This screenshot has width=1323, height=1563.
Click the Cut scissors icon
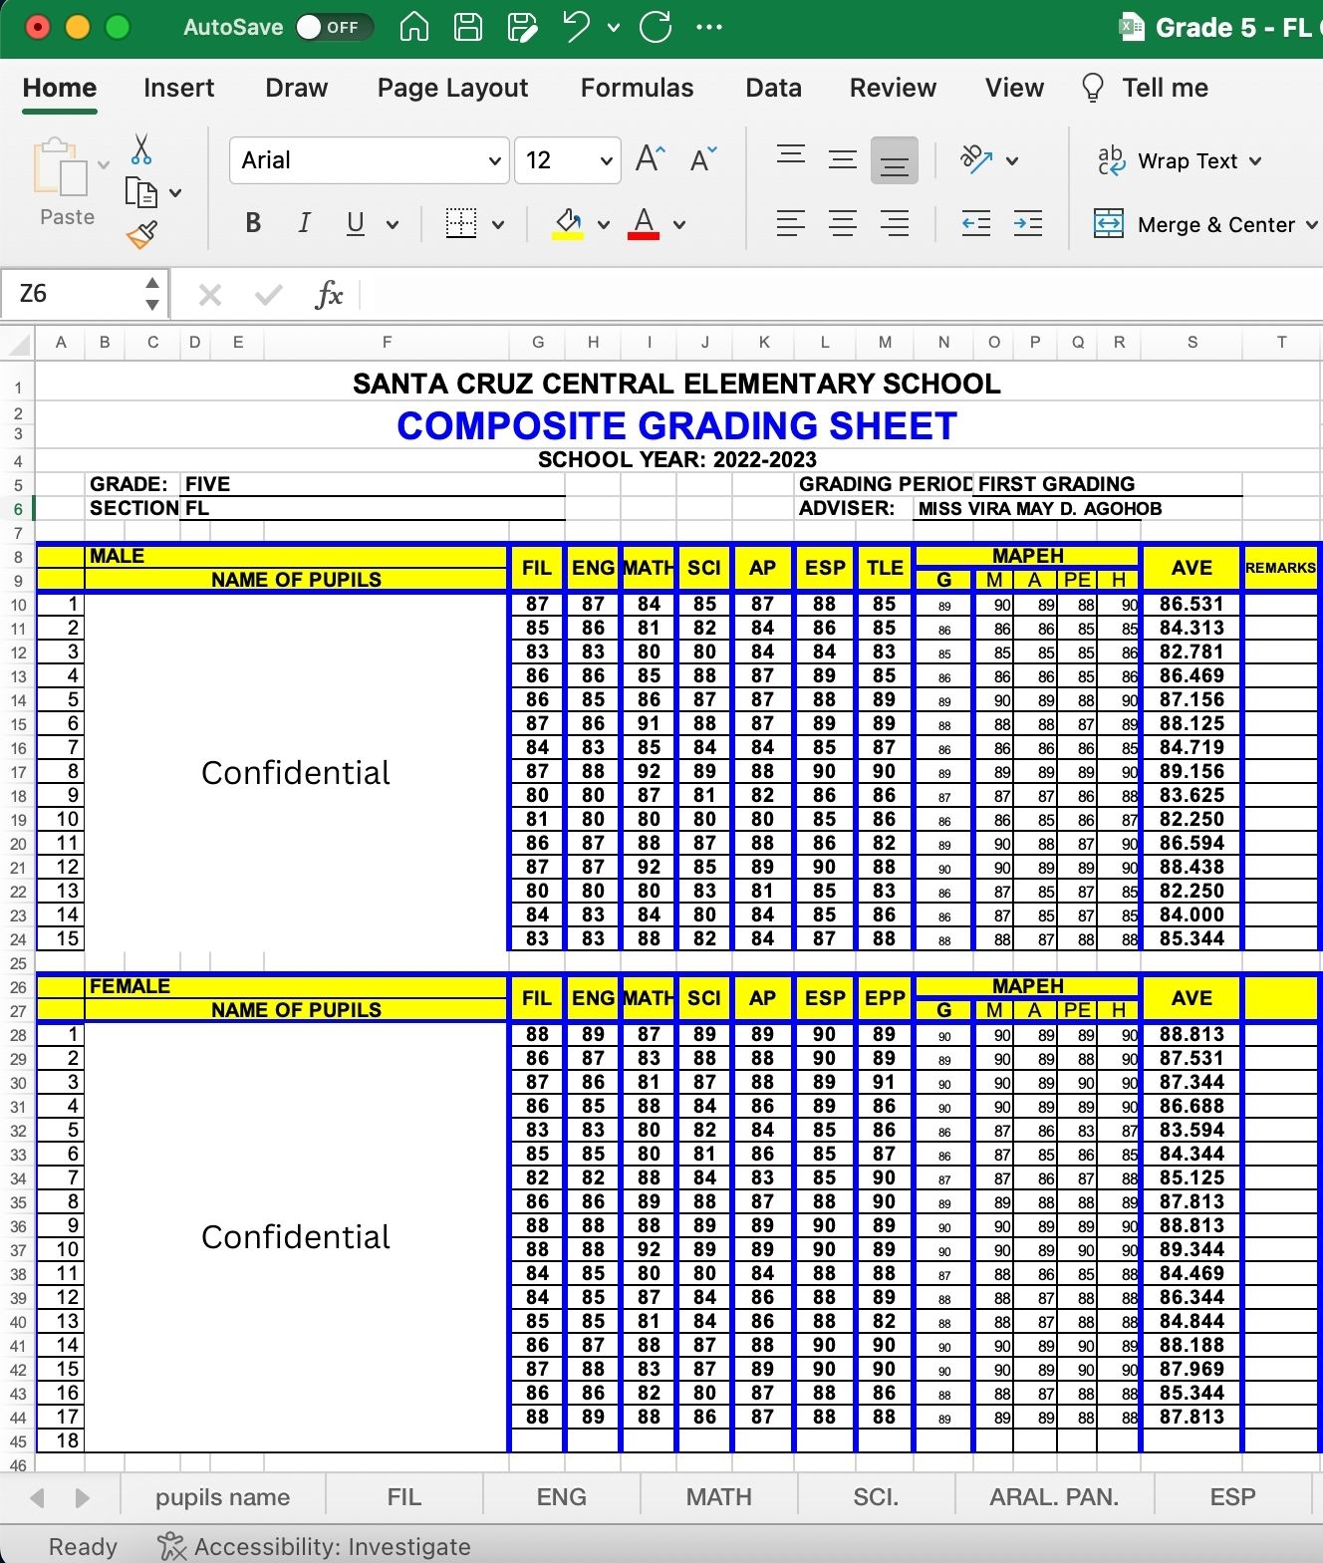[141, 149]
